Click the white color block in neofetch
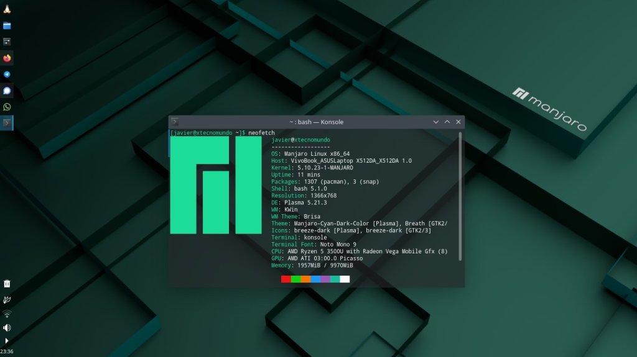 (x=345, y=279)
